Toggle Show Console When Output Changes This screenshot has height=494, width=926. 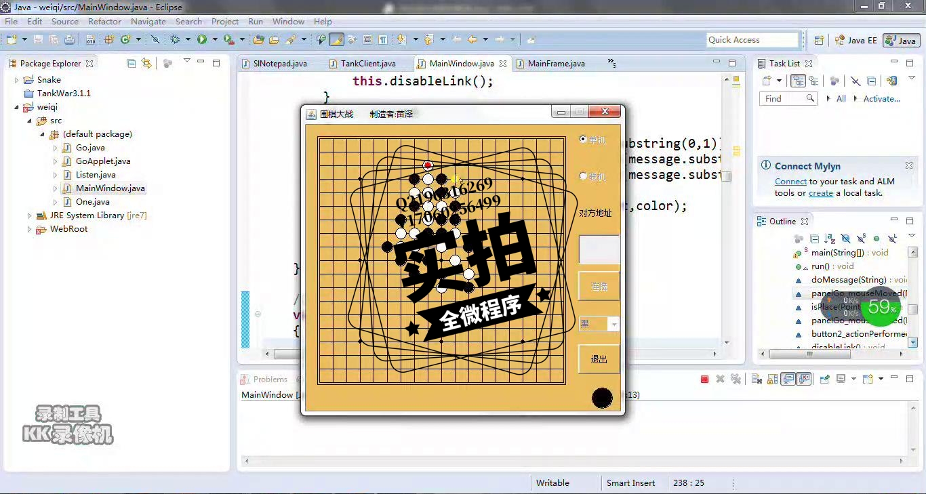[x=788, y=379]
